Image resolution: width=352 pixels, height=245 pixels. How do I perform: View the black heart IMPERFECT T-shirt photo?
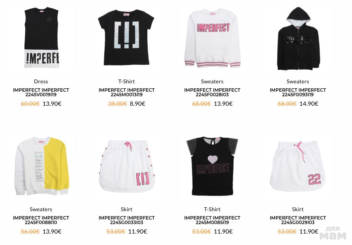(x=212, y=166)
